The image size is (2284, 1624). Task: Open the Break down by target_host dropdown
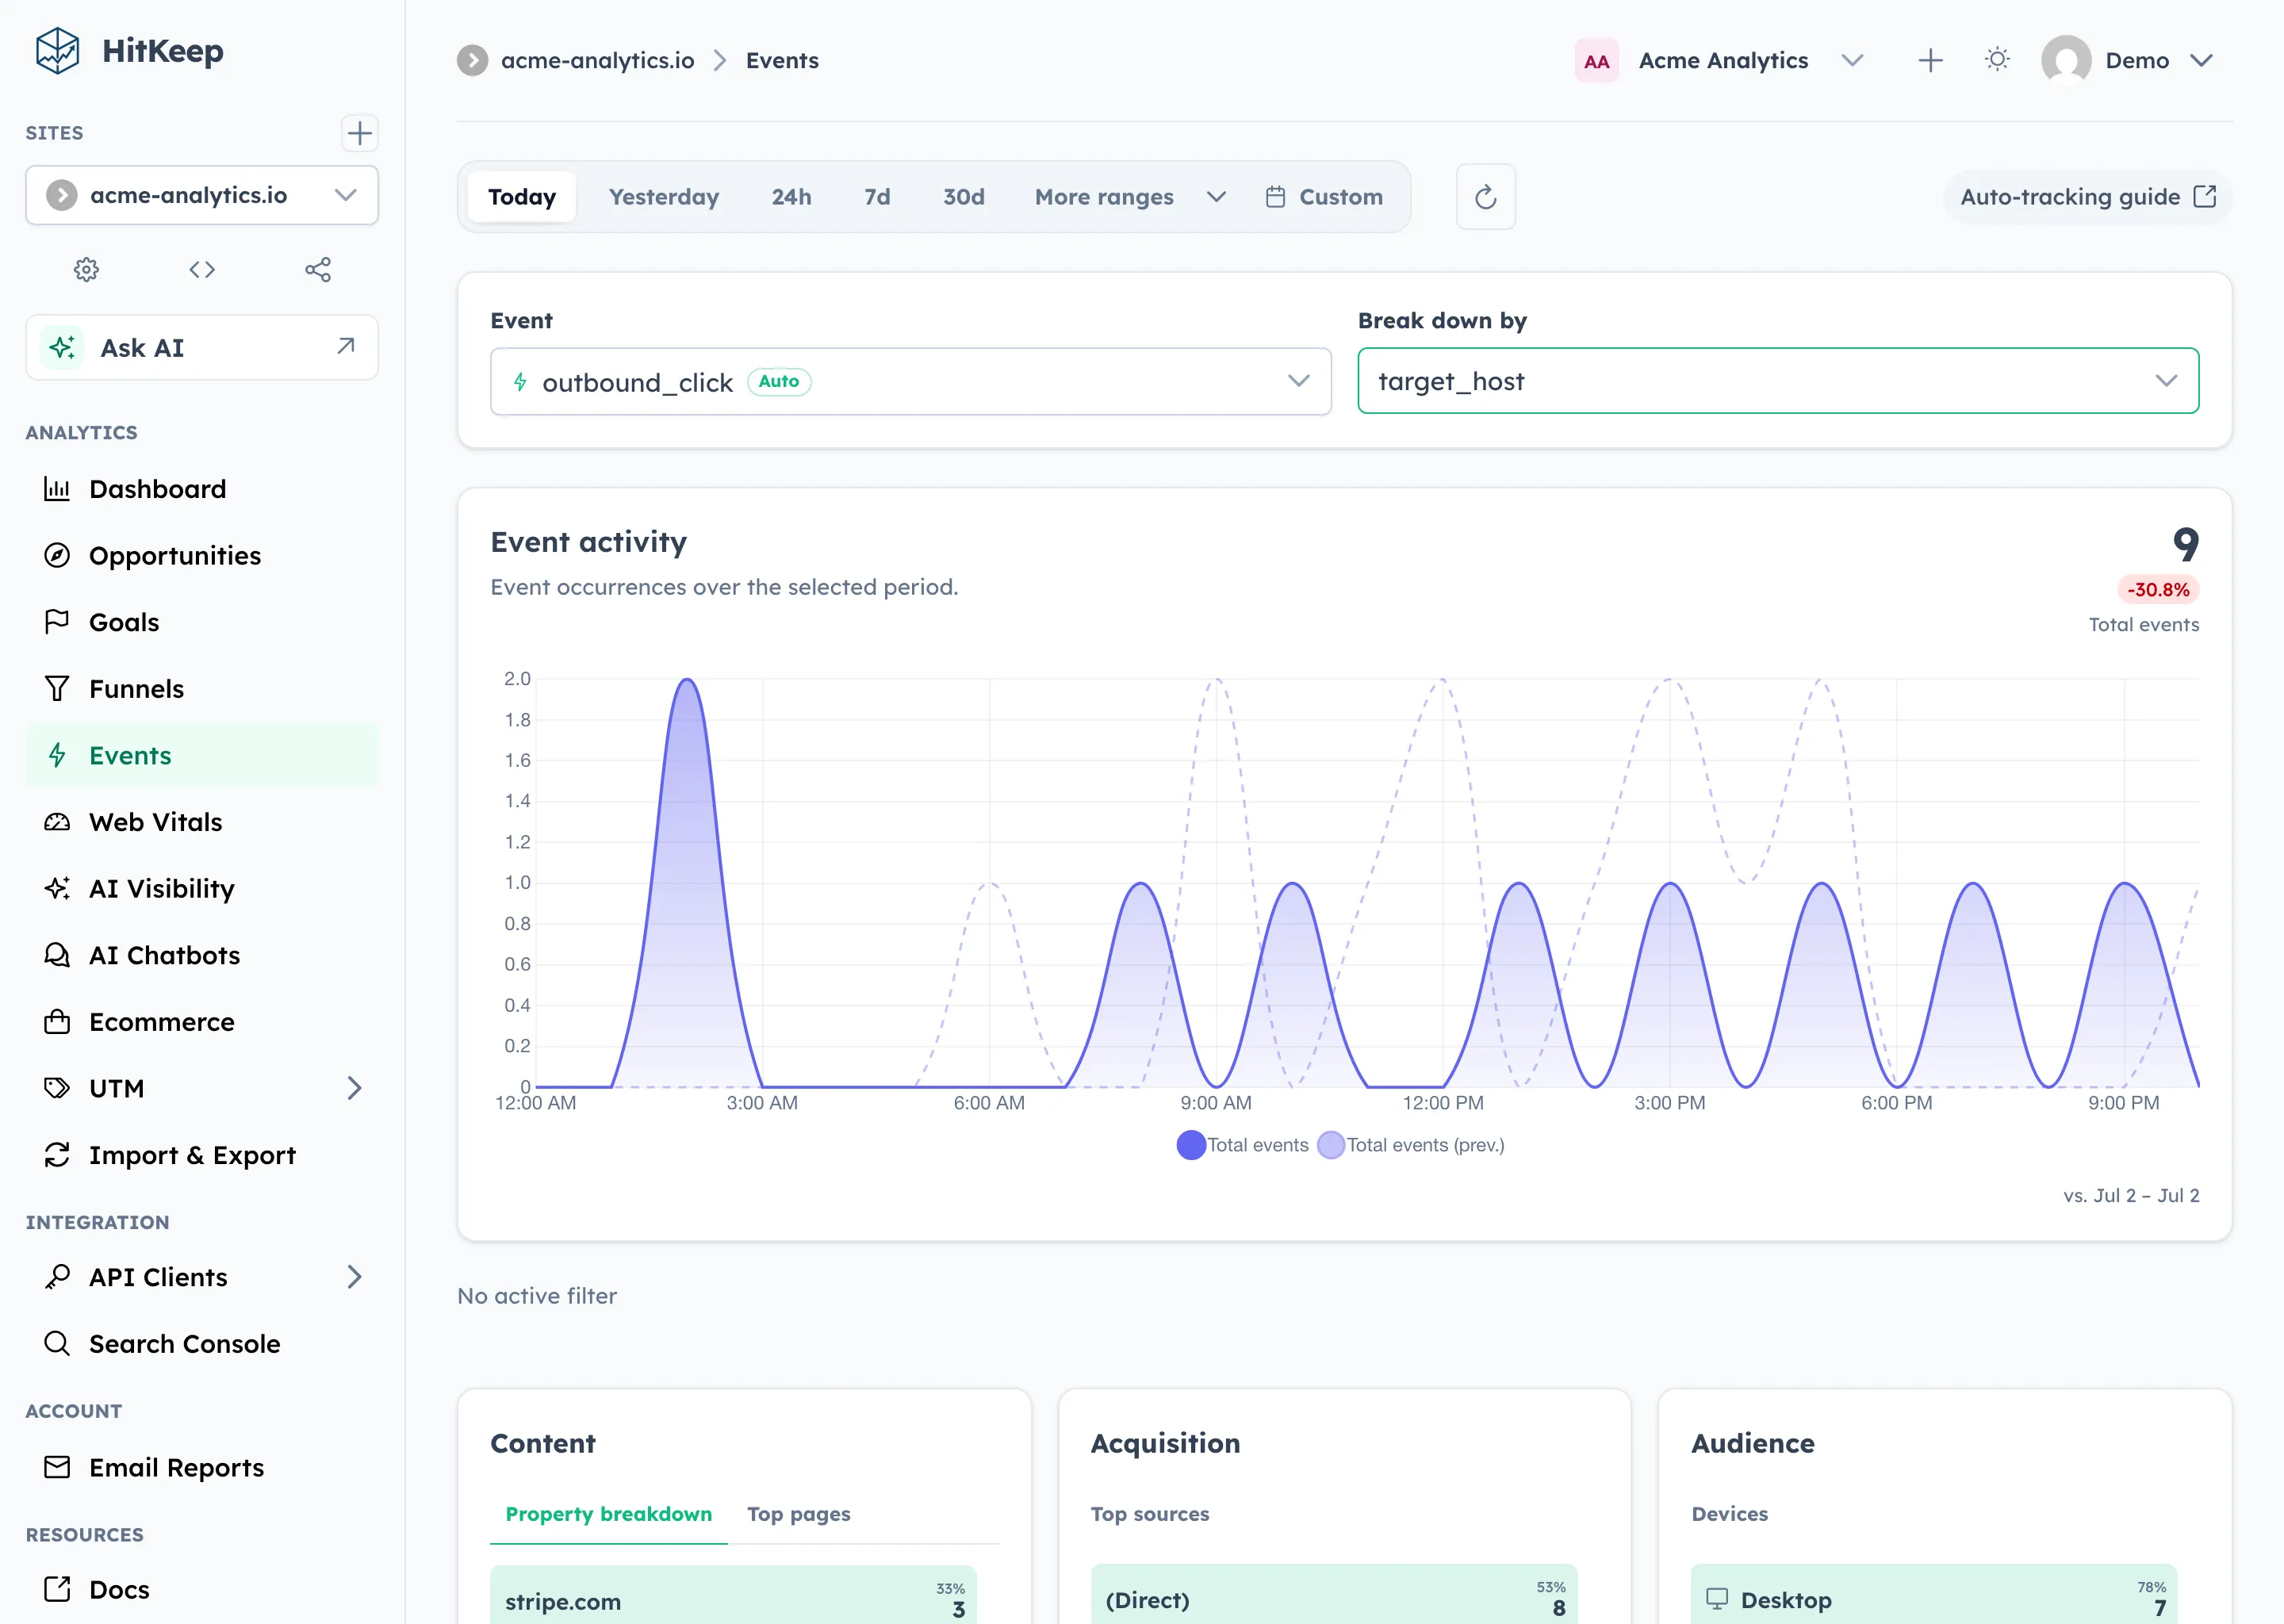pos(1777,381)
